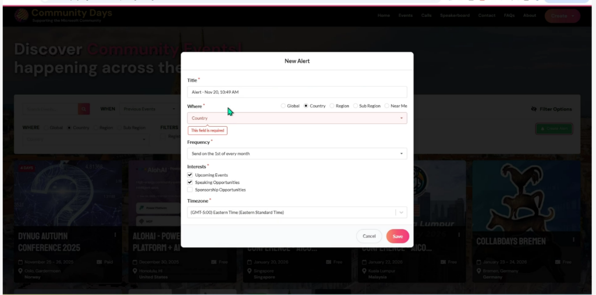596x295 pixels.
Task: Go to Speakerboard in the navigation
Action: (455, 16)
